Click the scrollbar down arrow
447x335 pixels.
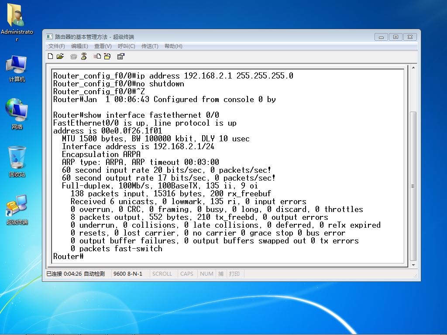pyautogui.click(x=413, y=265)
